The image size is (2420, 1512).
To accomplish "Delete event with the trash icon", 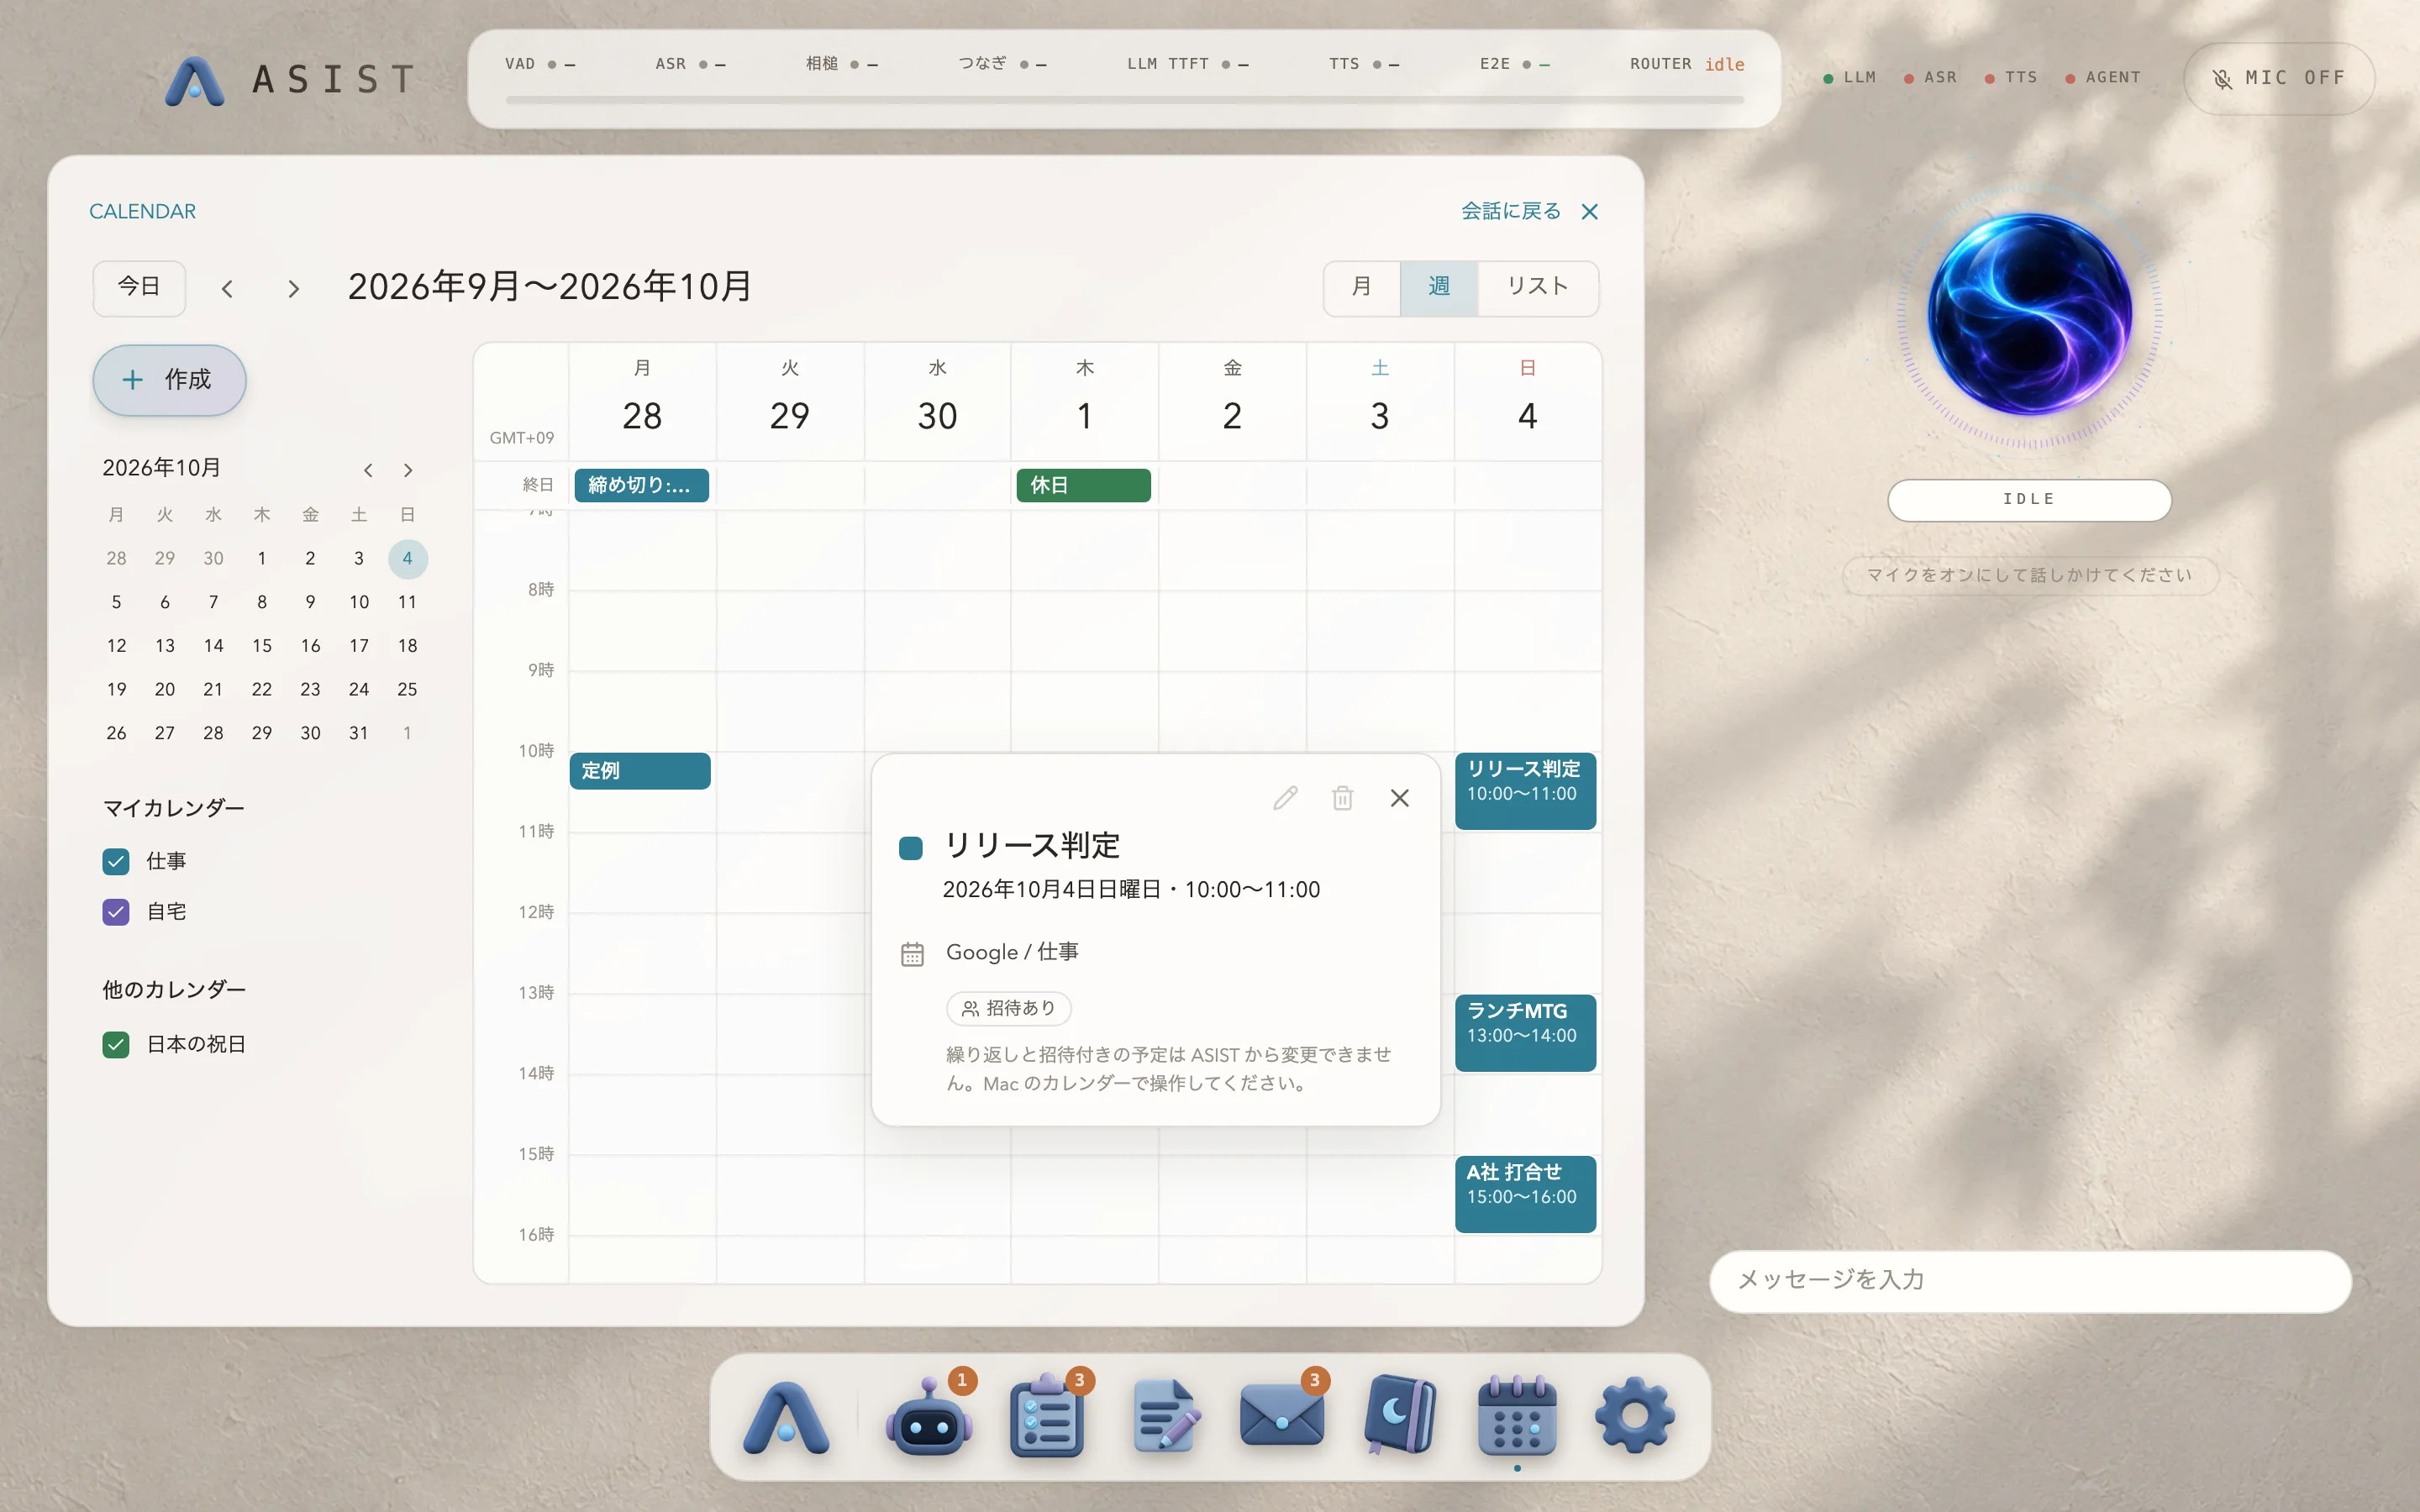I will (x=1342, y=798).
